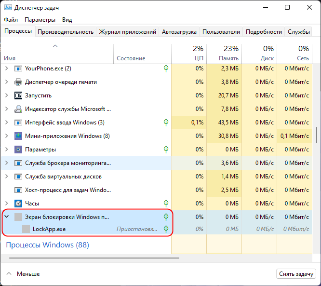Click the YourPhone.exe process icon

[x=18, y=68]
